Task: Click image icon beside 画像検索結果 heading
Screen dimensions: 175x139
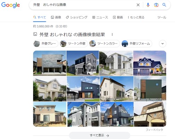Action: [x=35, y=34]
